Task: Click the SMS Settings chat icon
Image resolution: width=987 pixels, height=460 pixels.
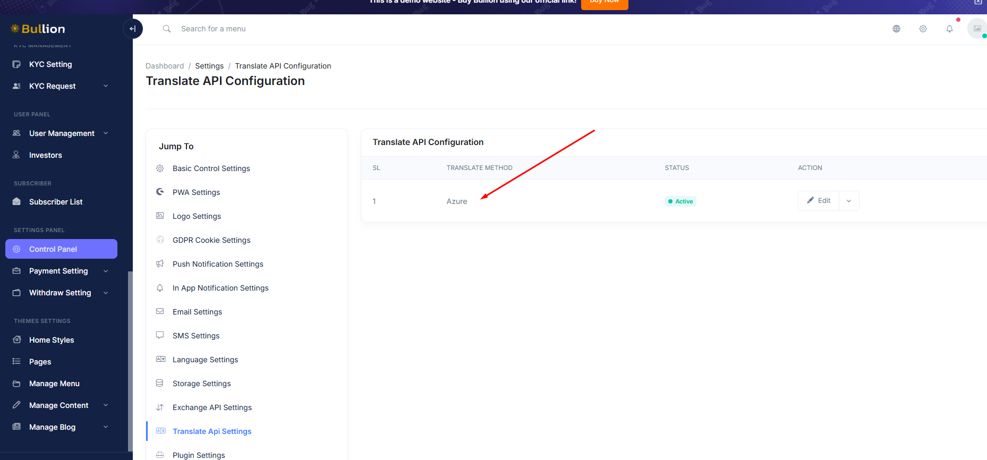Action: pos(160,335)
